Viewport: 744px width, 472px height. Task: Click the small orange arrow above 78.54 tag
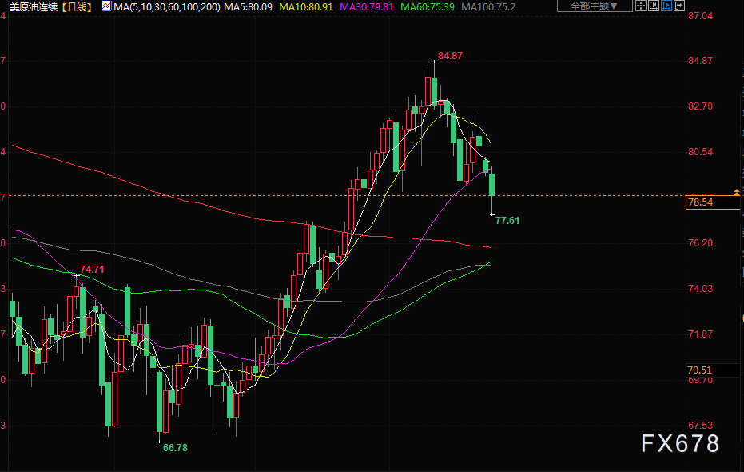coord(737,192)
